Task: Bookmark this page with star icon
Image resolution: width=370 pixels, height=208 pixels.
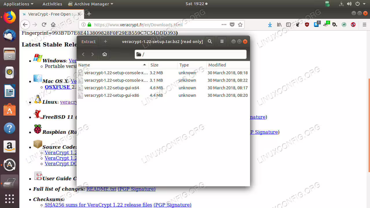Action: 240,25
